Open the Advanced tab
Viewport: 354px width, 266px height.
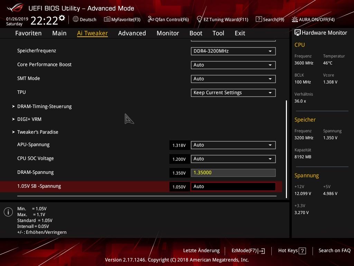coord(132,33)
